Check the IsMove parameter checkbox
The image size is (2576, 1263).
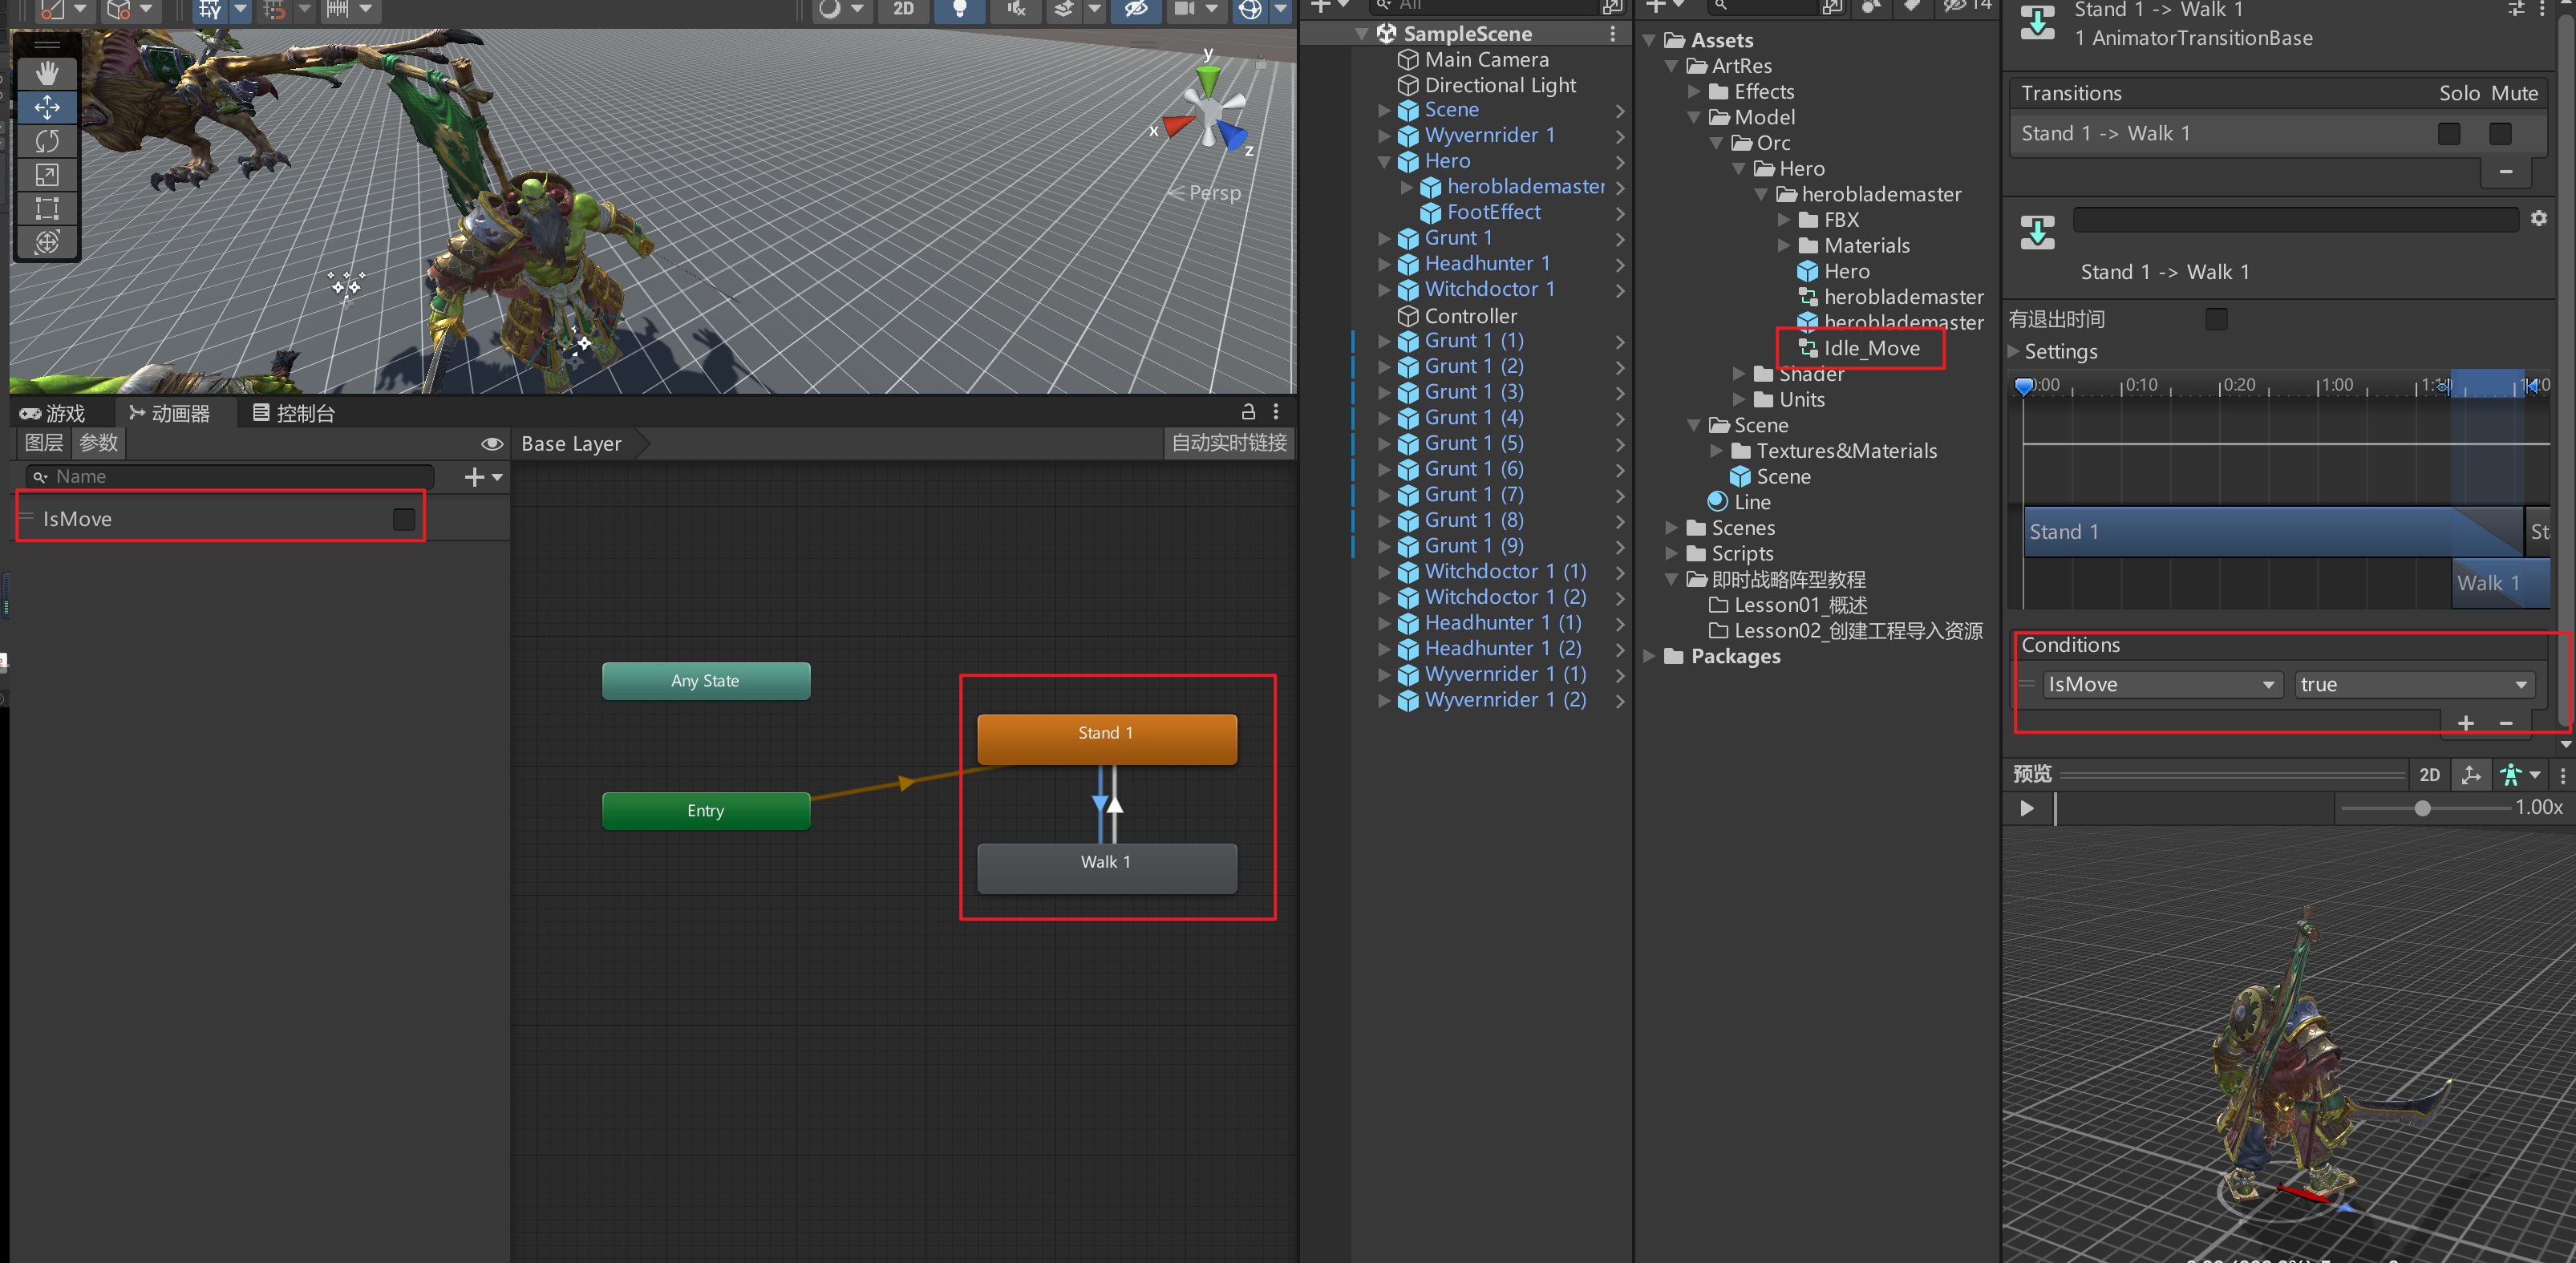tap(404, 519)
